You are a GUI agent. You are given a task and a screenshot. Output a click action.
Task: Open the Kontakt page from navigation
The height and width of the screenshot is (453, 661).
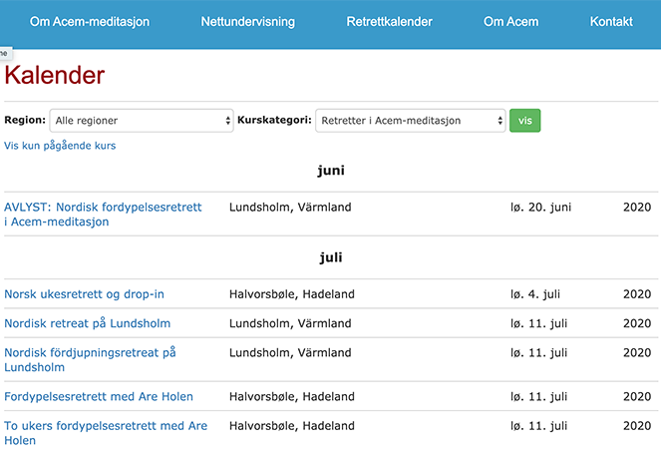[x=611, y=22]
